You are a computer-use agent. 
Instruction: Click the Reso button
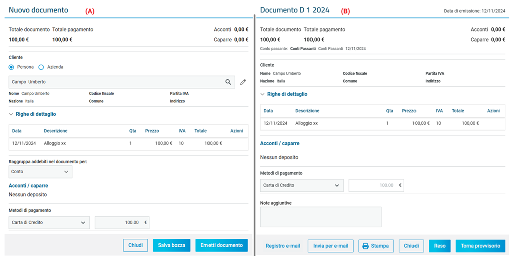(440, 246)
